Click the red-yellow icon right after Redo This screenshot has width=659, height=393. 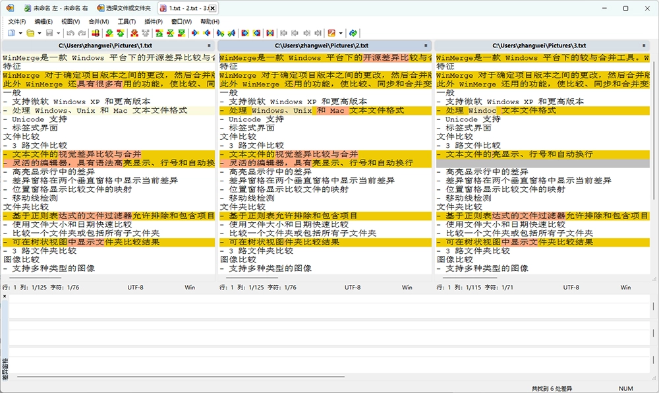pos(96,33)
